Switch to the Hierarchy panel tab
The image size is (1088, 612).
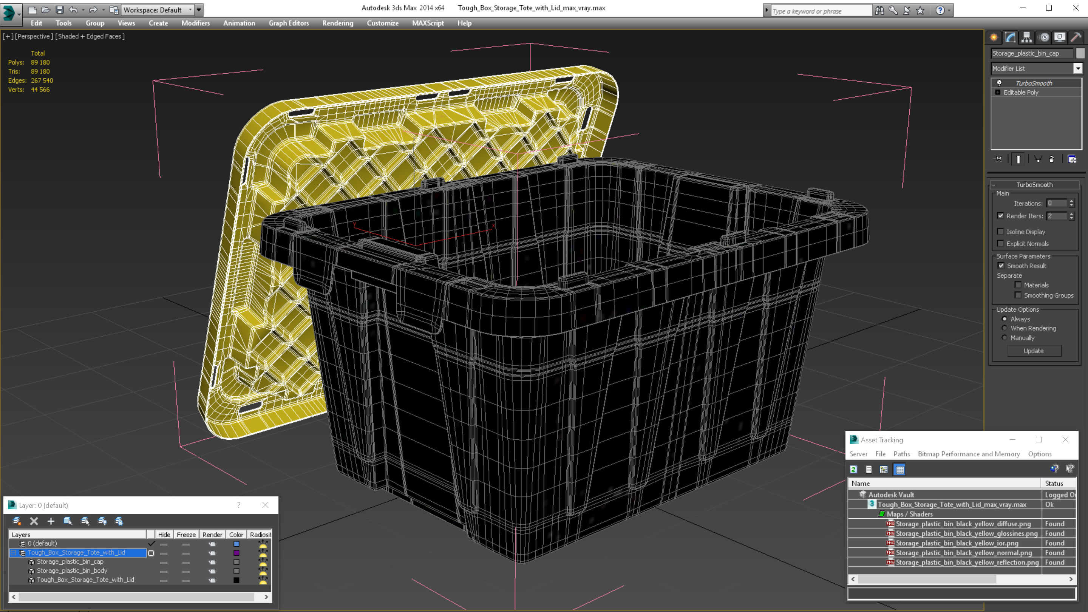[1026, 38]
